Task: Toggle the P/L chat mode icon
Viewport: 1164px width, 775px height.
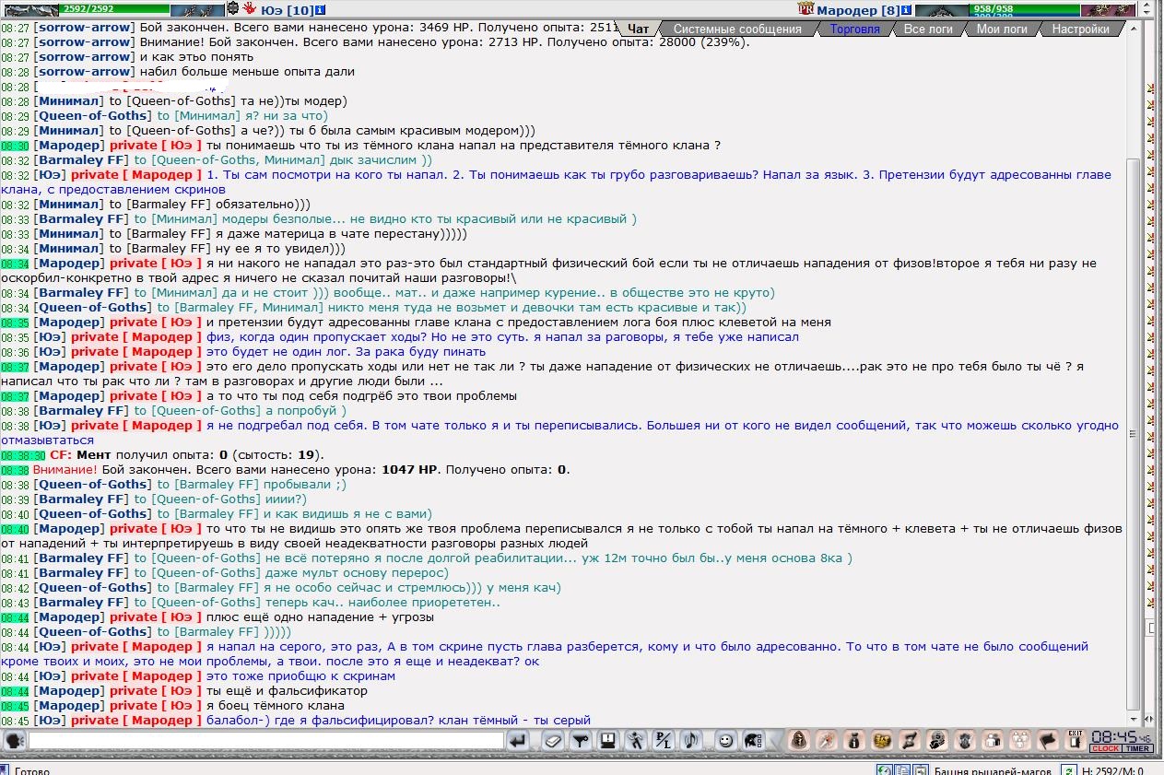Action: pyautogui.click(x=664, y=741)
